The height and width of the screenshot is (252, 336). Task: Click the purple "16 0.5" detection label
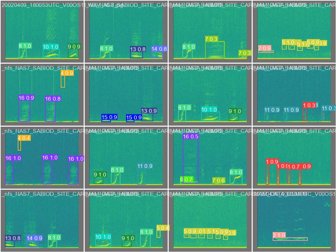191,136
